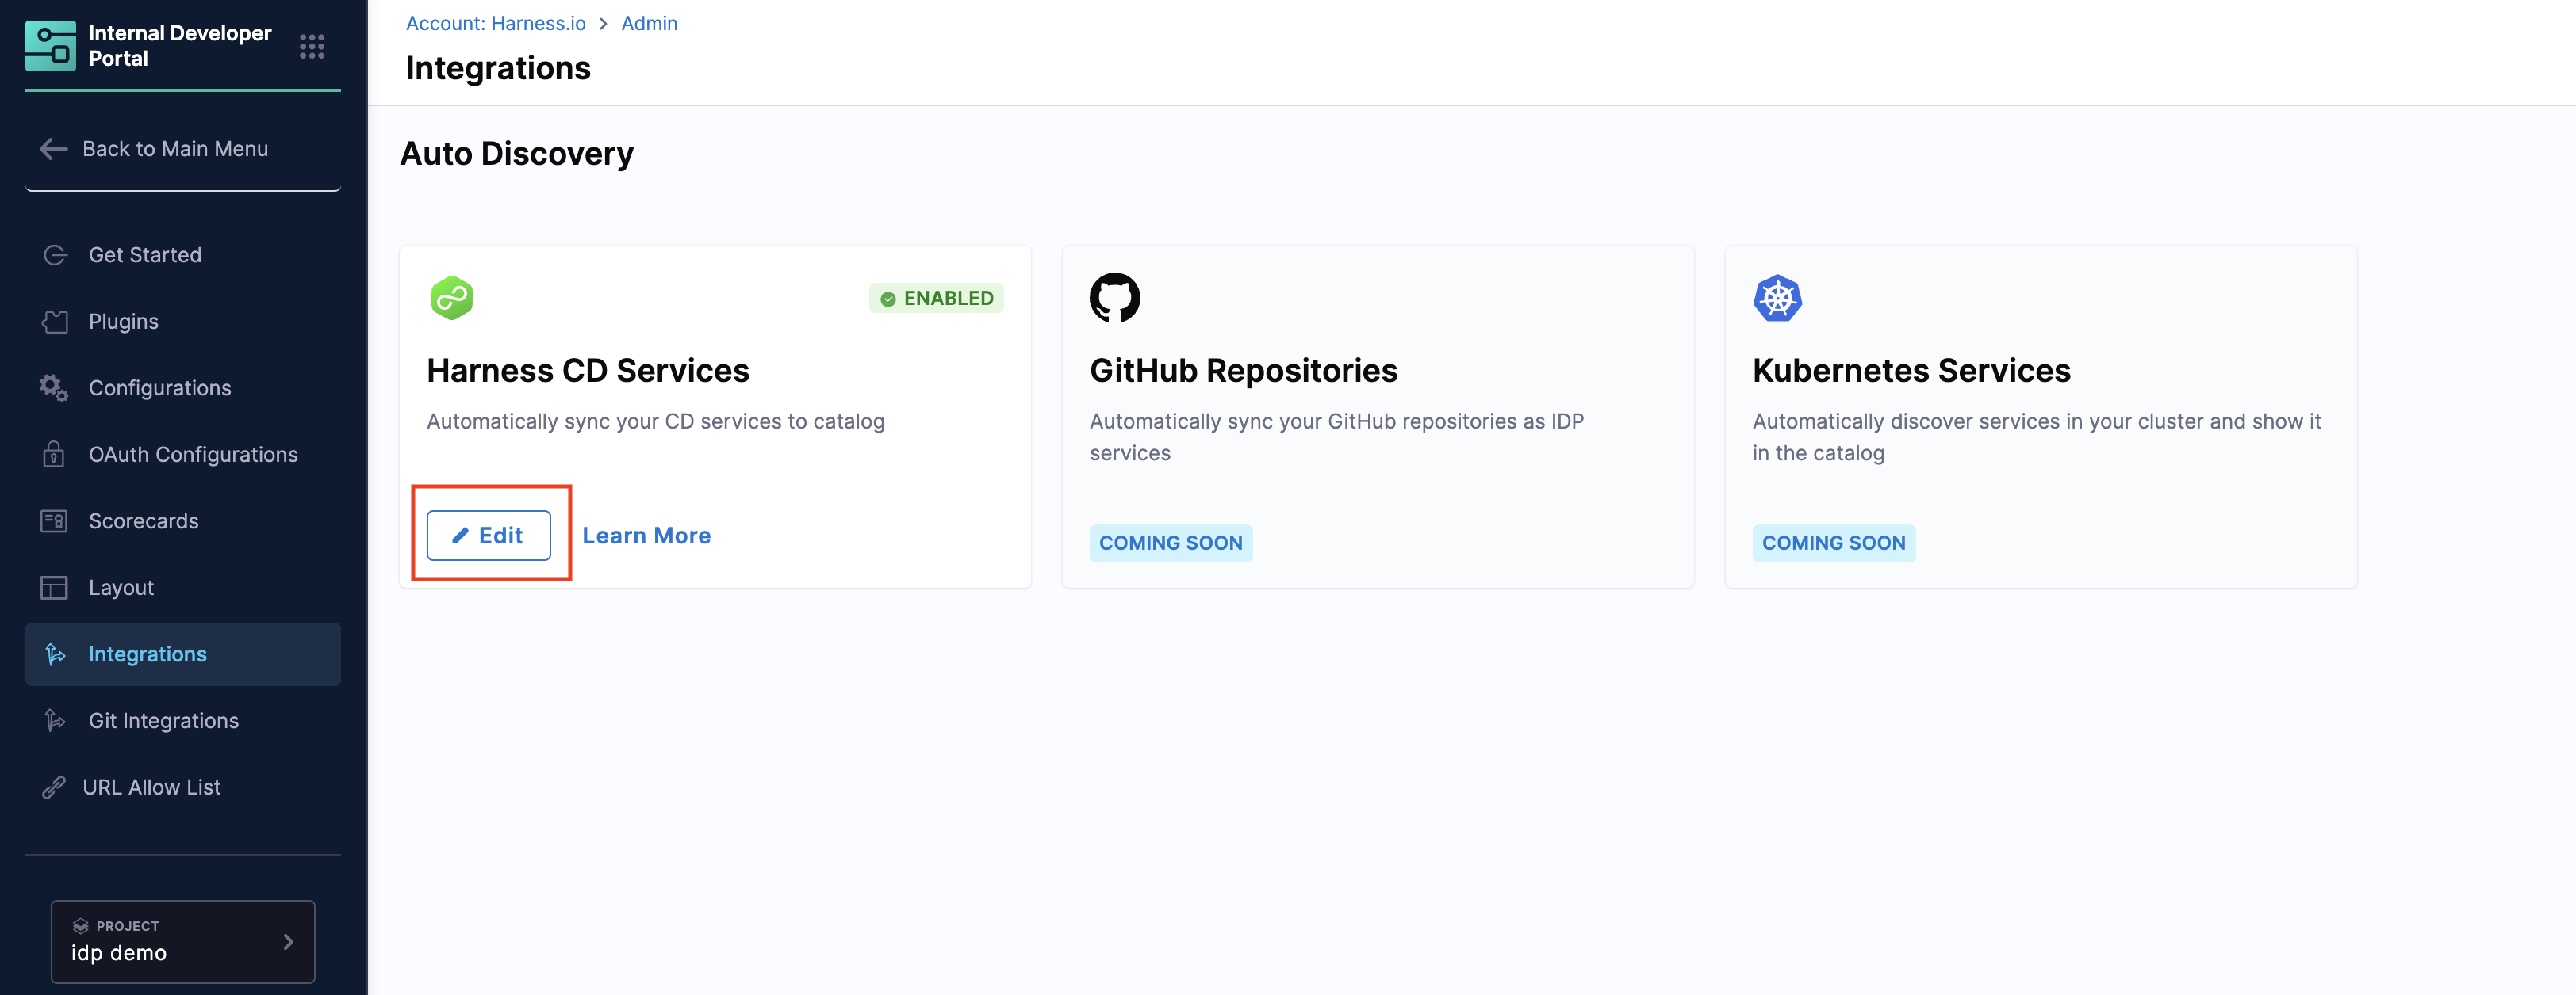The height and width of the screenshot is (995, 2576).
Task: Select the Layout menu item
Action: tap(121, 587)
